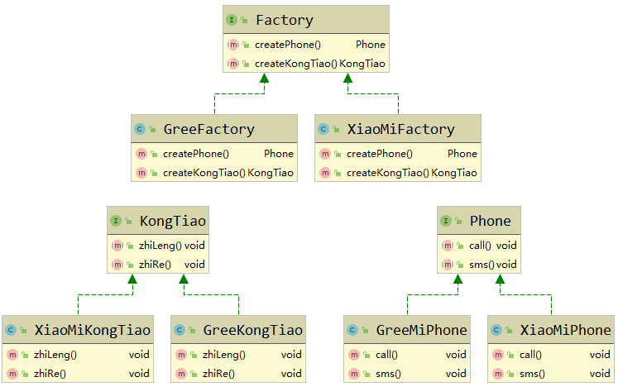Click method icon of GreeFactory createPhone()
The height and width of the screenshot is (387, 618).
click(141, 154)
